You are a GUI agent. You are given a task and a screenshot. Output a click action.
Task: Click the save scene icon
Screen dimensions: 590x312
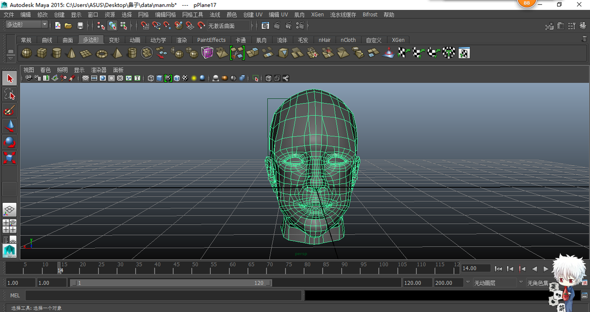pyautogui.click(x=80, y=25)
